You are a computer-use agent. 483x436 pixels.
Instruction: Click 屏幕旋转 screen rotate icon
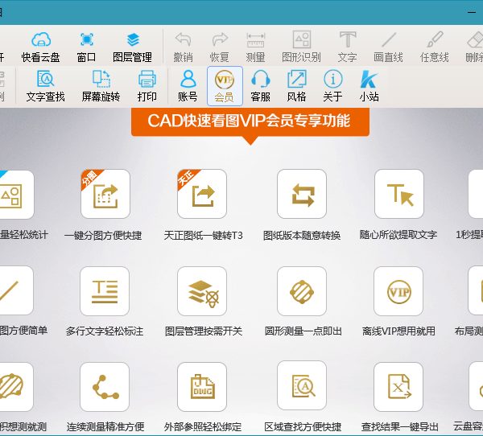[x=101, y=85]
